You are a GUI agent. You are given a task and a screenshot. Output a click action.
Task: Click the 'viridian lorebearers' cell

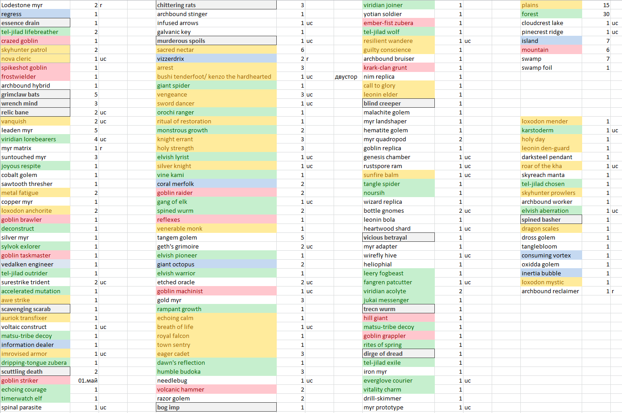coord(35,139)
